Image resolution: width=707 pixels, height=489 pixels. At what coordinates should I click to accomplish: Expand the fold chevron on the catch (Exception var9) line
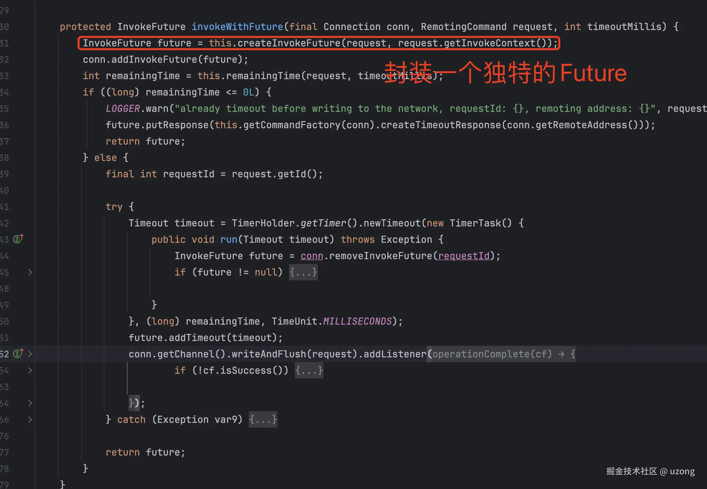30,419
